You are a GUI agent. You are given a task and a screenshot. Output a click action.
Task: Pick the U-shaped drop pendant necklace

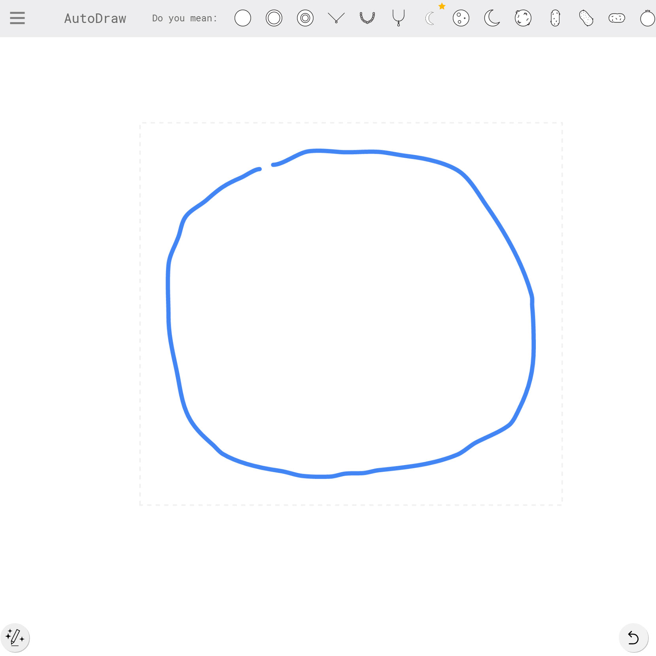point(398,18)
